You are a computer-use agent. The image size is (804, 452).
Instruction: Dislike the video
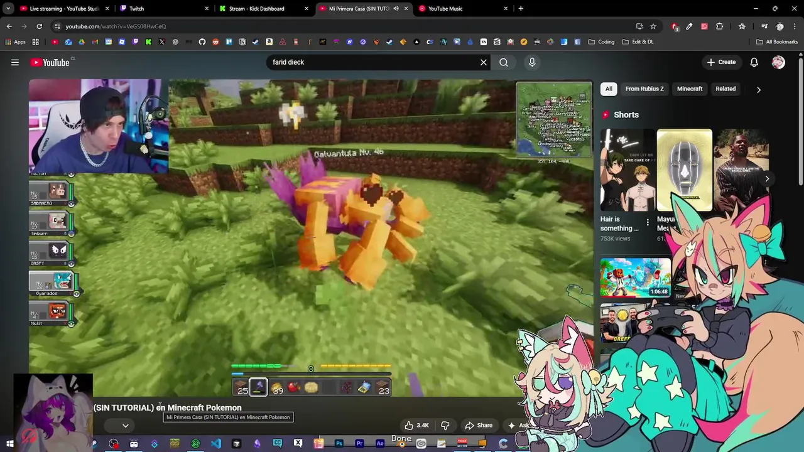click(445, 425)
